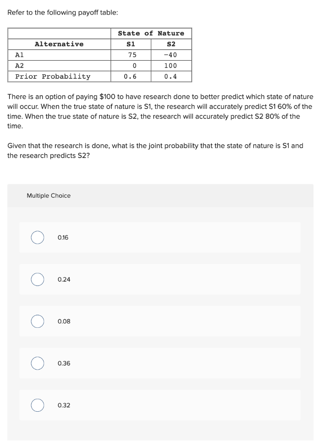Click the prior probability value 0.6

point(131,76)
